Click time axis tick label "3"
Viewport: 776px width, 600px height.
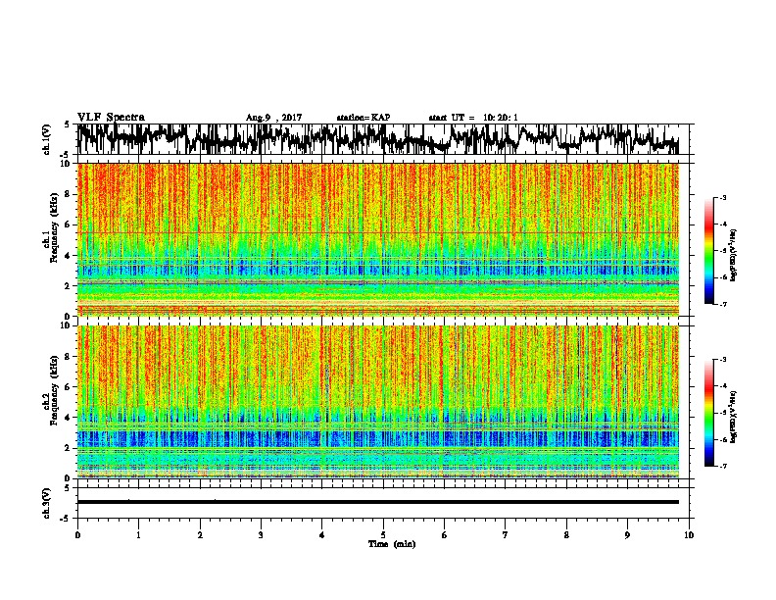click(x=261, y=535)
